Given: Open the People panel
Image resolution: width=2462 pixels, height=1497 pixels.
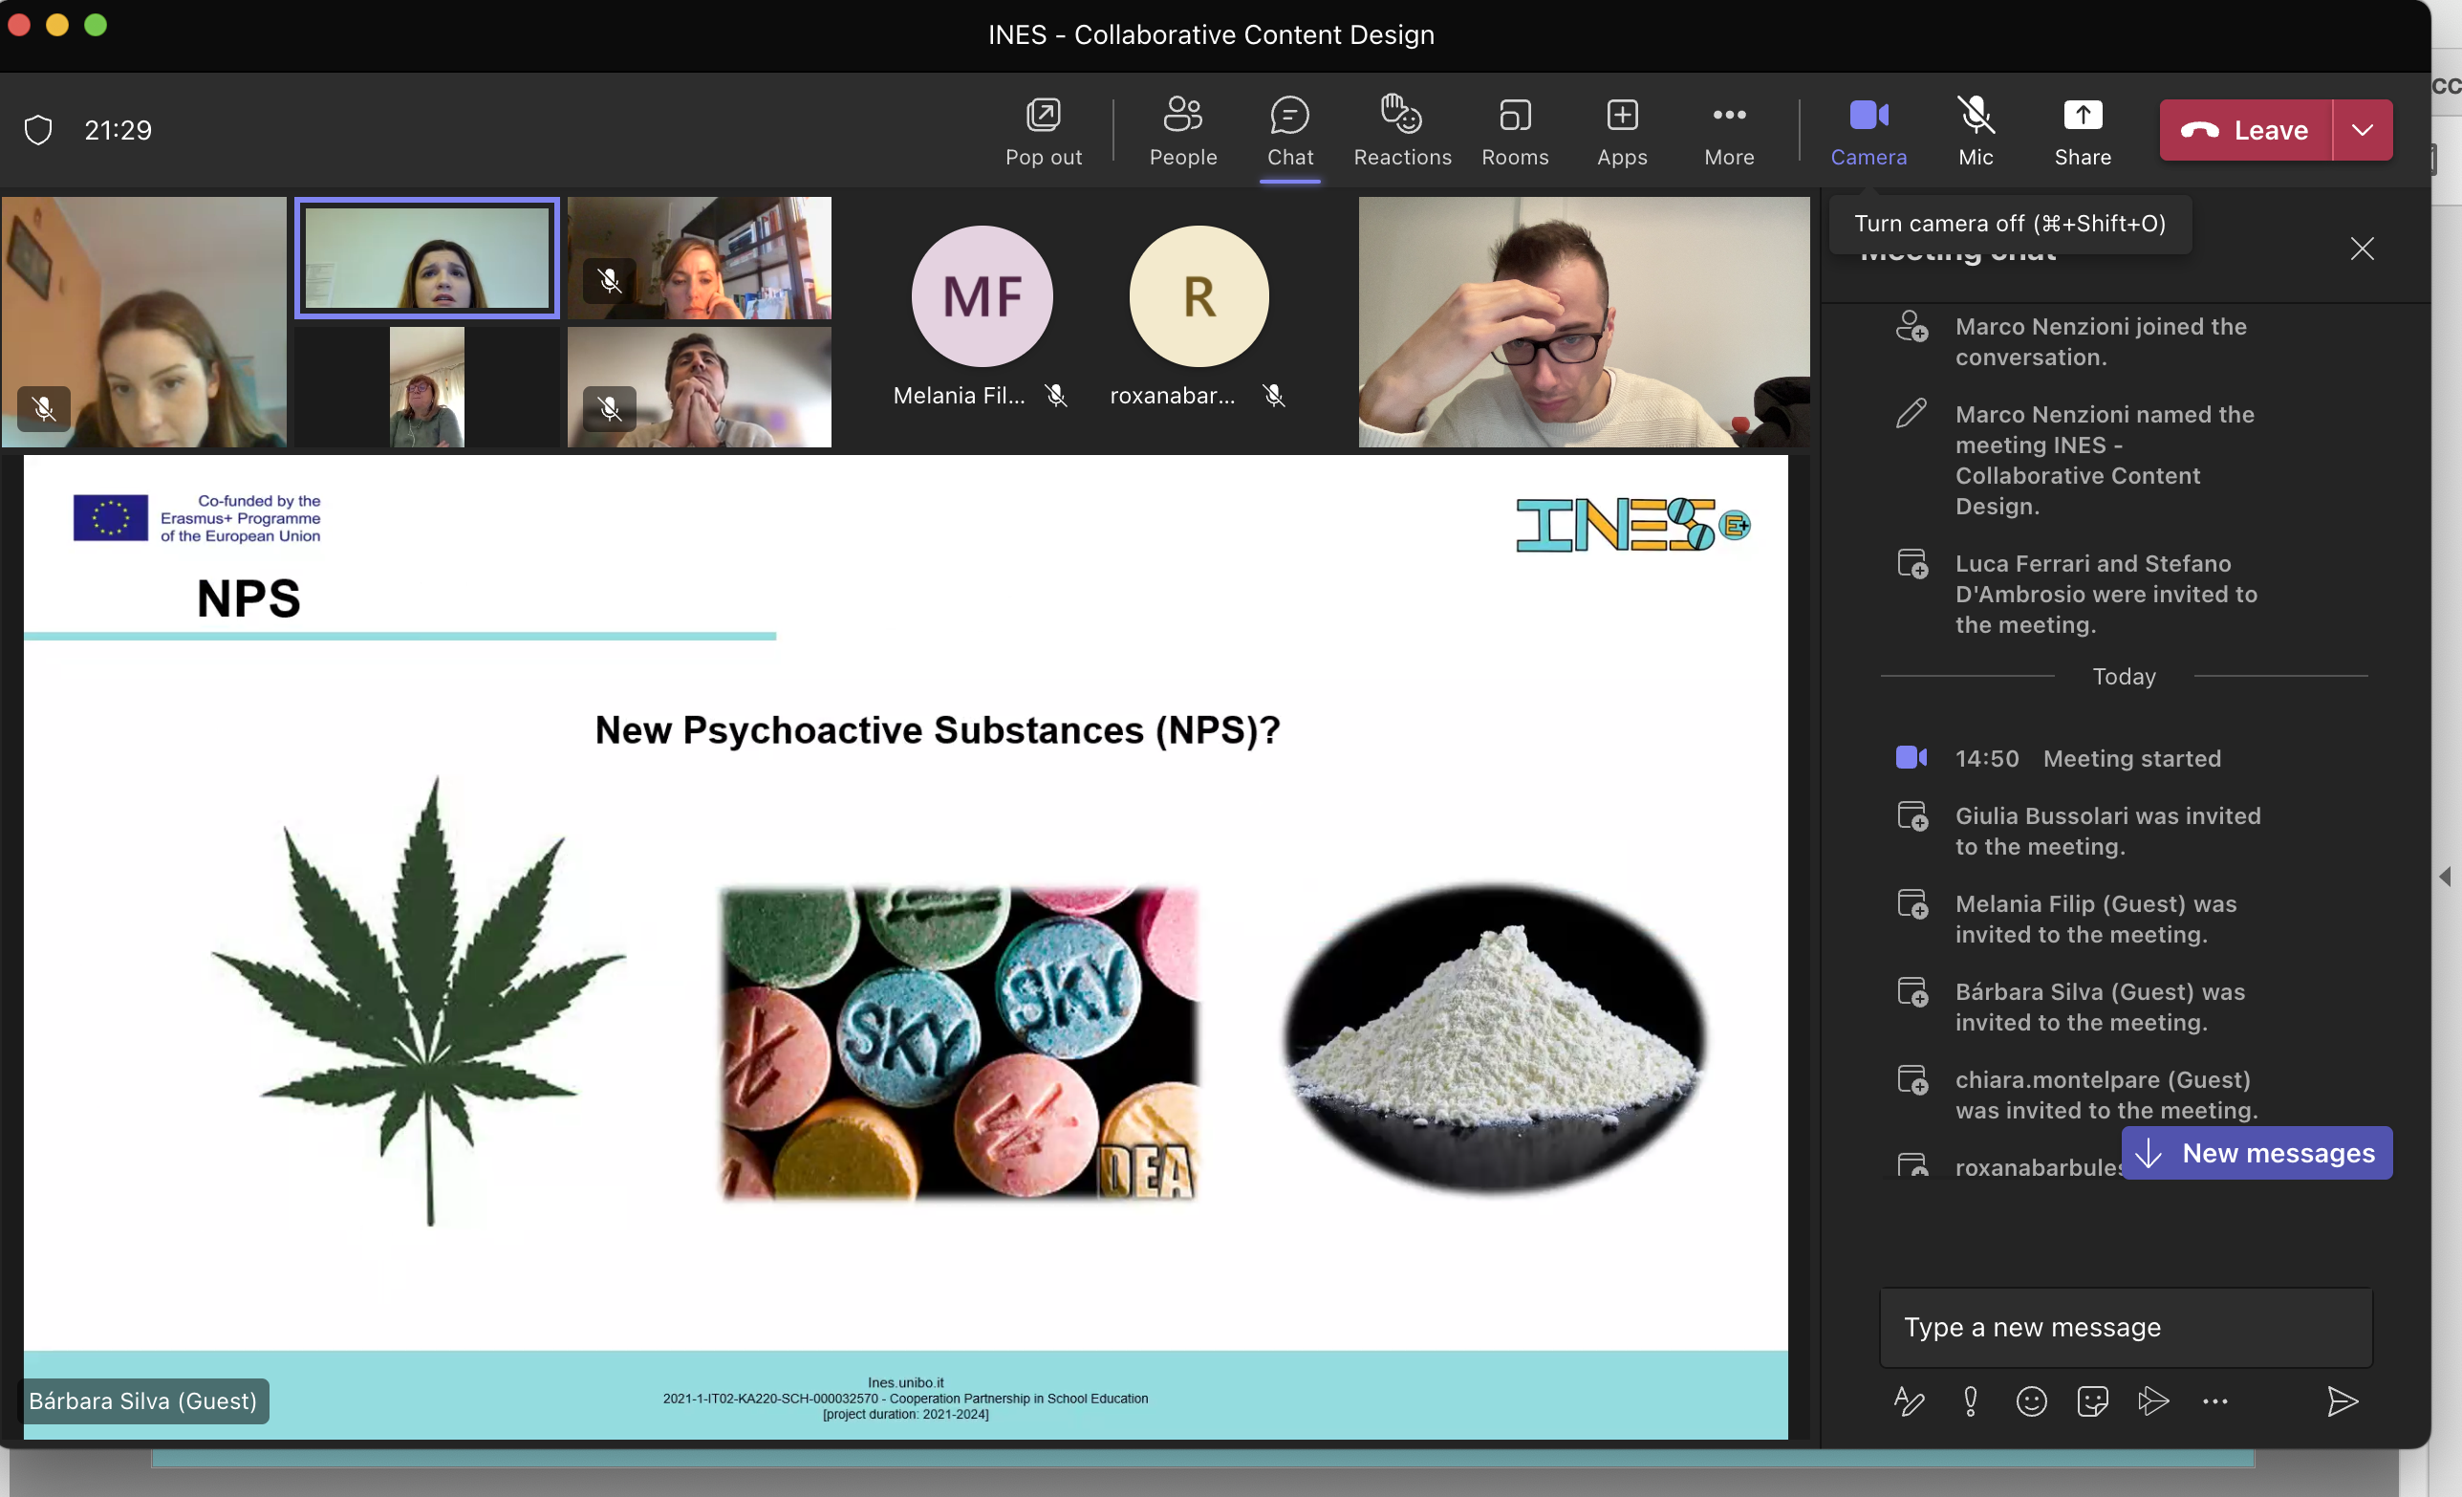Looking at the screenshot, I should [1183, 131].
